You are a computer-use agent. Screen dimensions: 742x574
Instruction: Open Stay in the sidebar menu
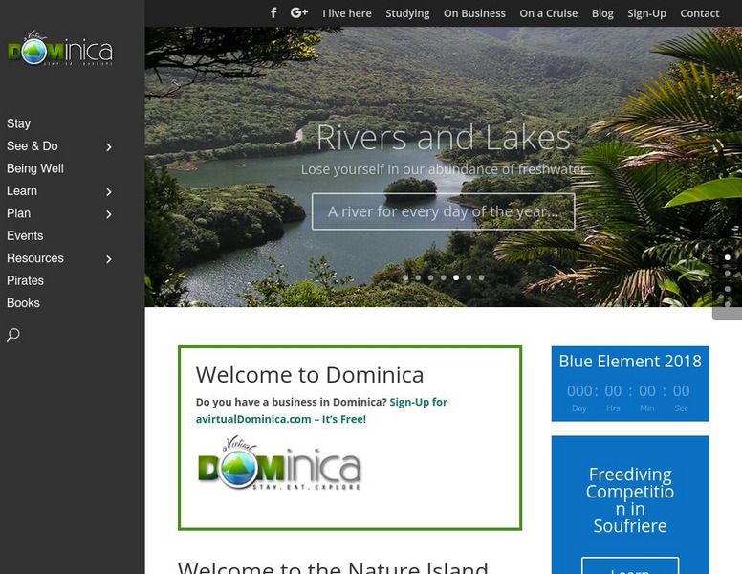pos(18,123)
